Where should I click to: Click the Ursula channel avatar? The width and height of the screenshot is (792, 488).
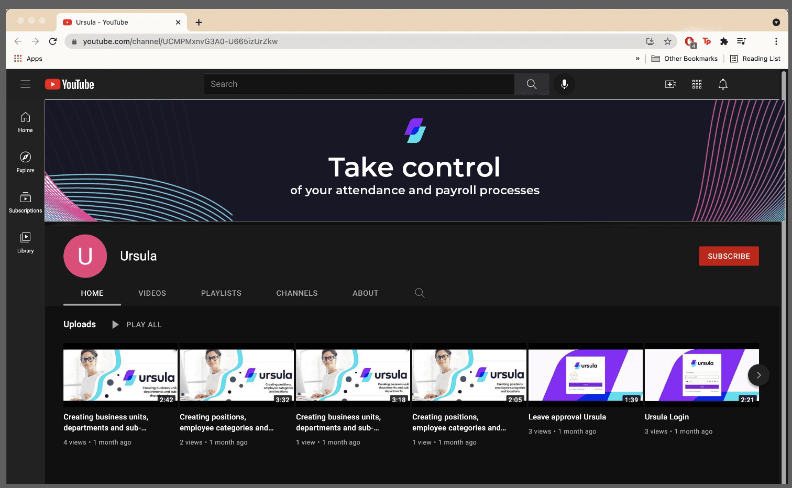(85, 256)
